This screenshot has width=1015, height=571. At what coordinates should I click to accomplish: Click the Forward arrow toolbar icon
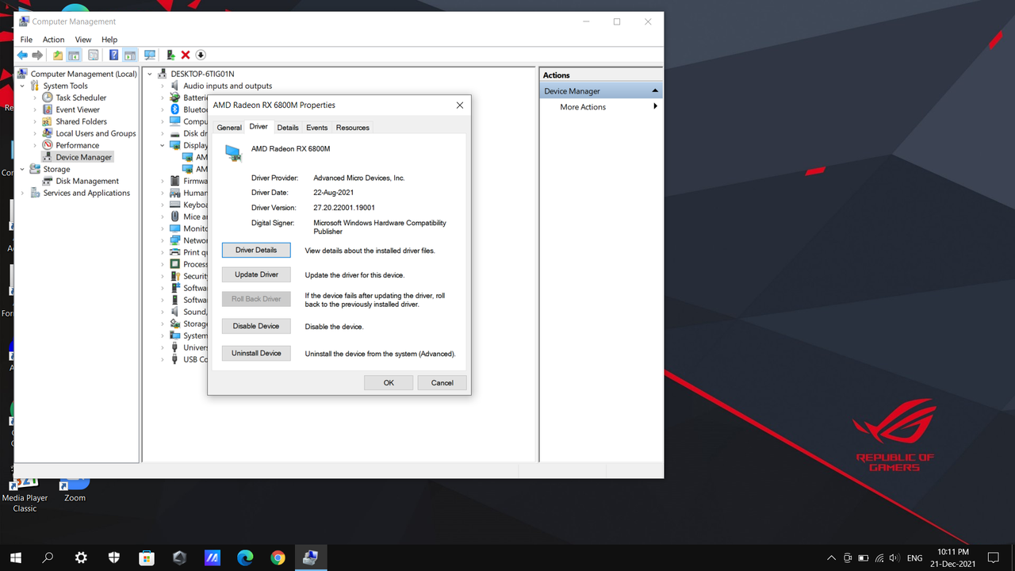[37, 56]
